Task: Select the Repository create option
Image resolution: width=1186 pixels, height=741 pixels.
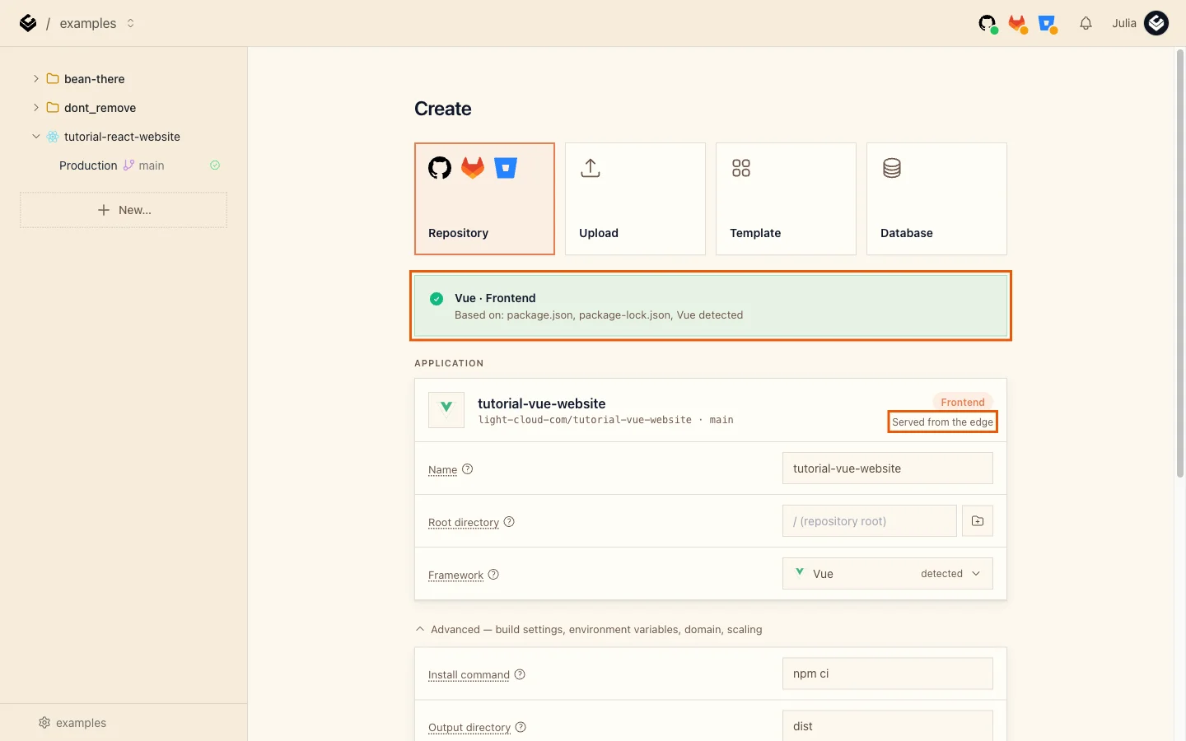Action: click(x=484, y=198)
